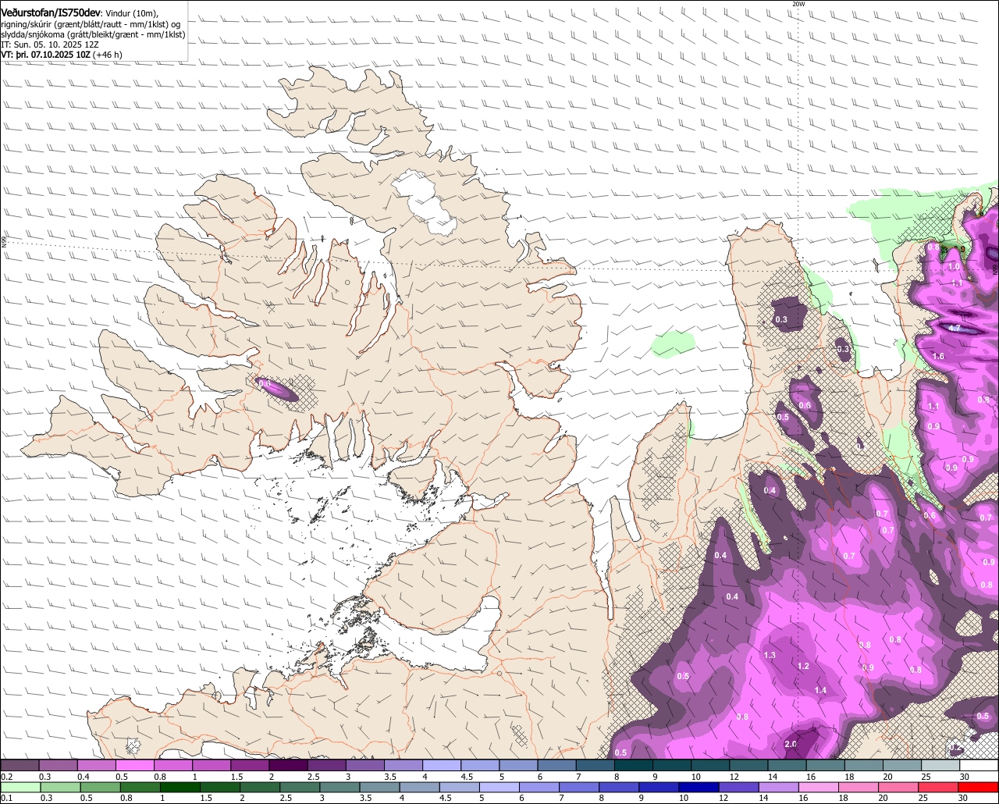Click the valid time "VT: þri. 07.10.2025 10Z"
The width and height of the screenshot is (999, 804).
click(x=45, y=55)
